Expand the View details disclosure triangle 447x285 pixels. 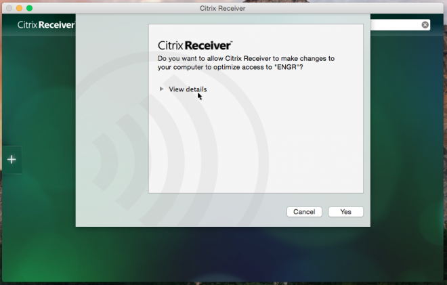[161, 89]
